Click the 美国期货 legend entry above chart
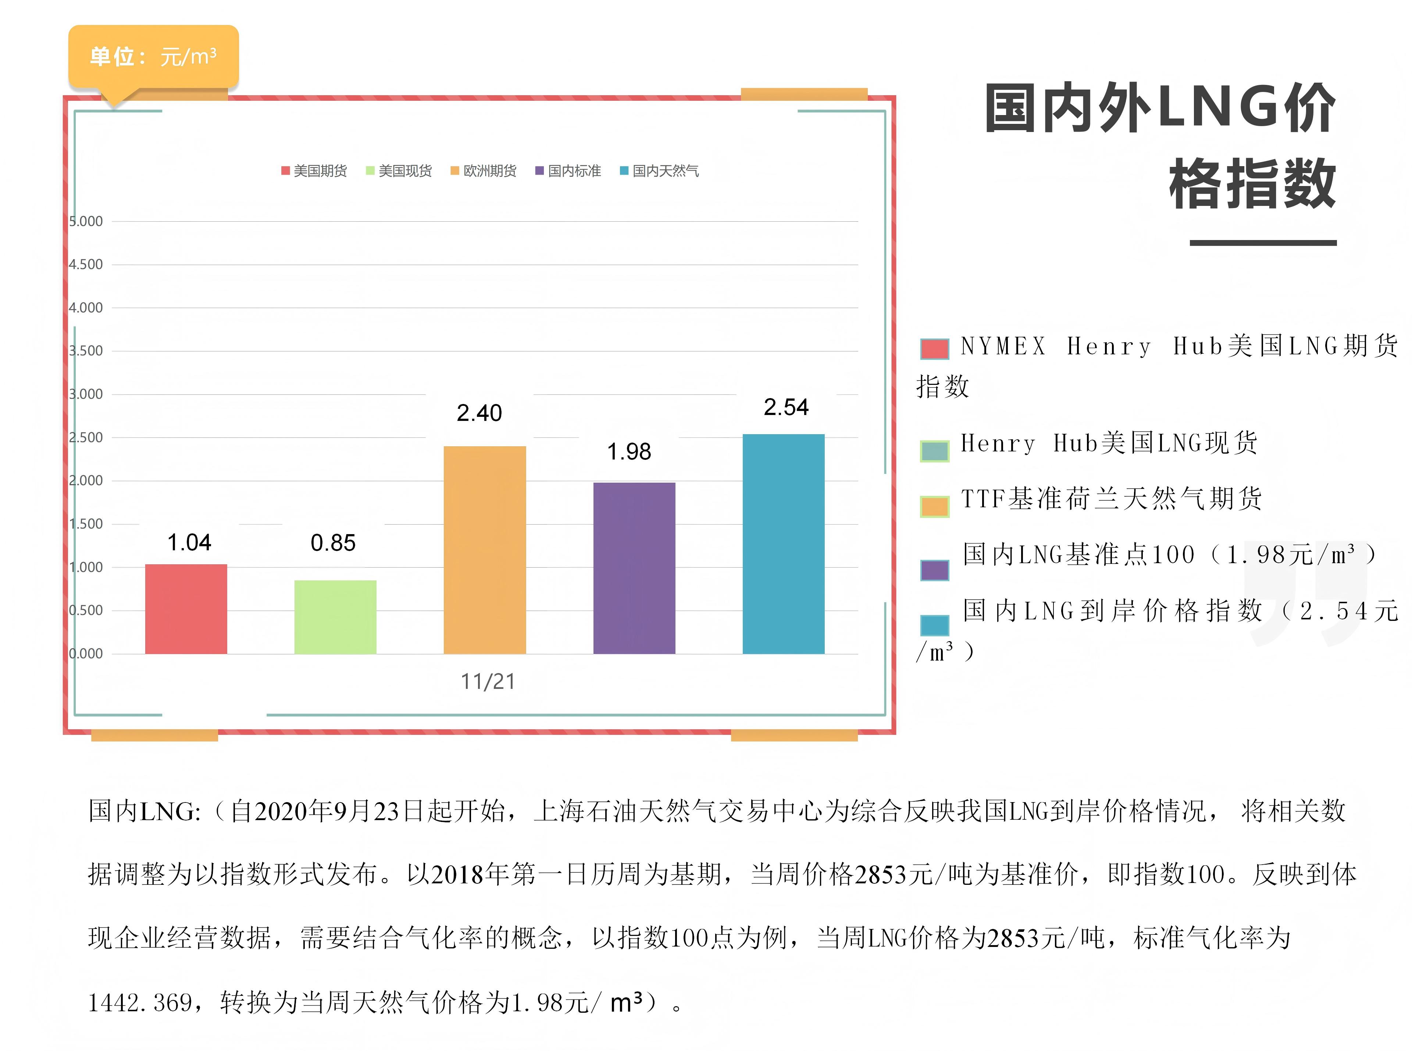This screenshot has height=1051, width=1412. (x=314, y=171)
